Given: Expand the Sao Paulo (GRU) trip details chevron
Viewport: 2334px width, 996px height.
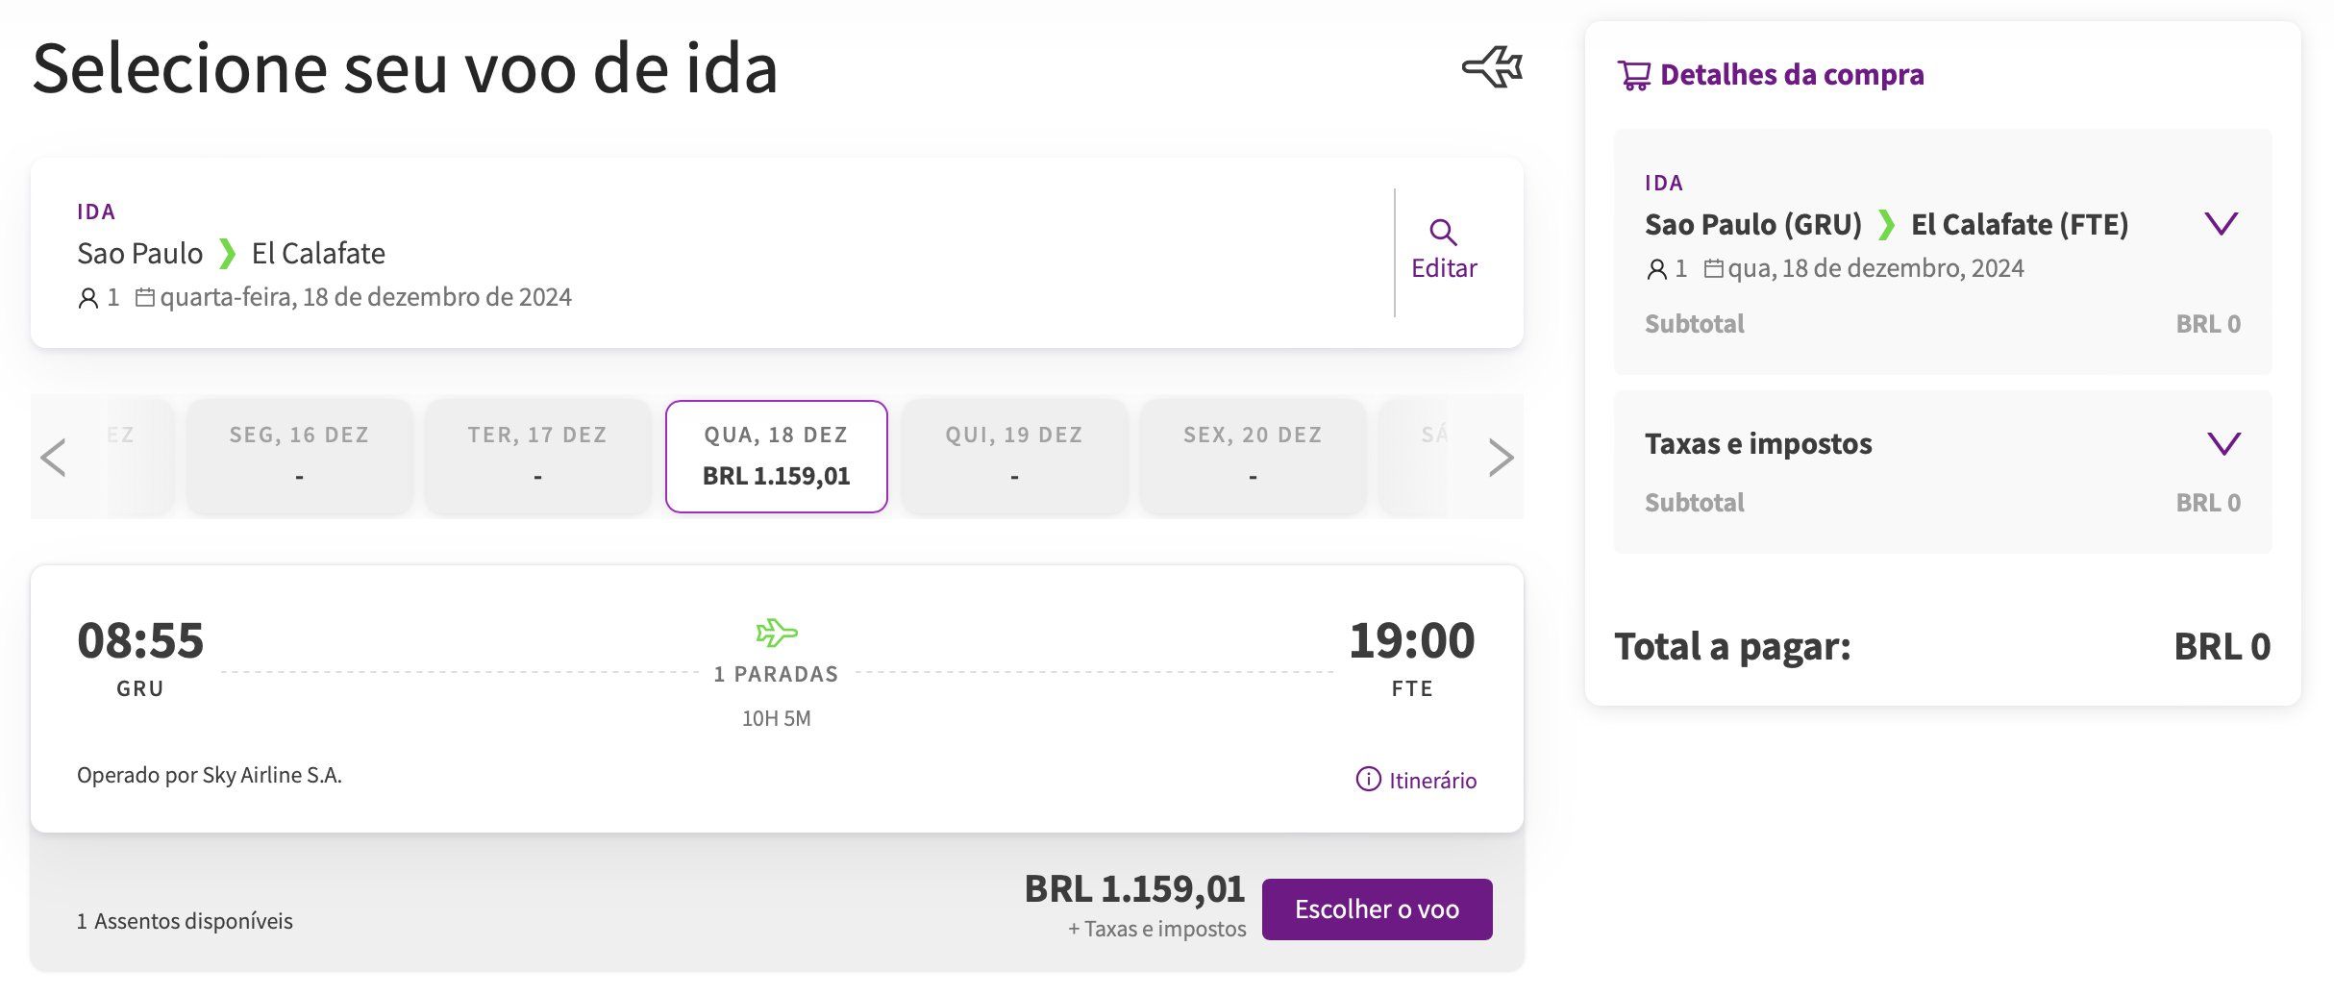Looking at the screenshot, I should click(2222, 224).
